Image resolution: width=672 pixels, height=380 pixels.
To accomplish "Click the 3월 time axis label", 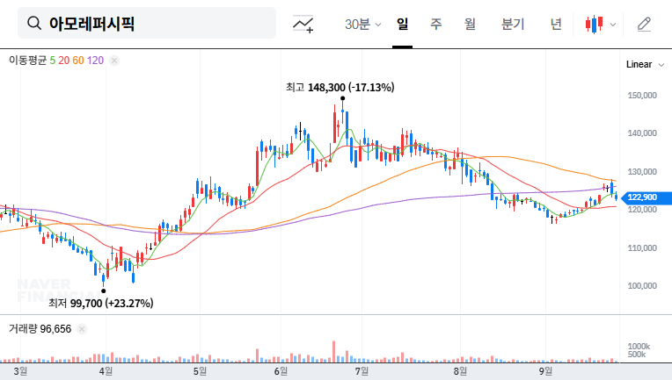I will click(x=20, y=371).
